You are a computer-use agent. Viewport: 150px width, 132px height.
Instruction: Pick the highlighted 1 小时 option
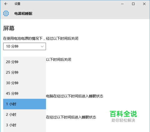click(25, 104)
